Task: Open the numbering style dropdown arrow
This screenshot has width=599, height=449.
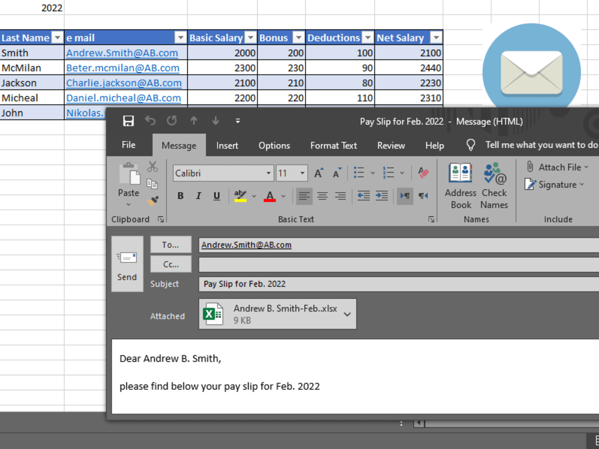Action: (x=402, y=173)
